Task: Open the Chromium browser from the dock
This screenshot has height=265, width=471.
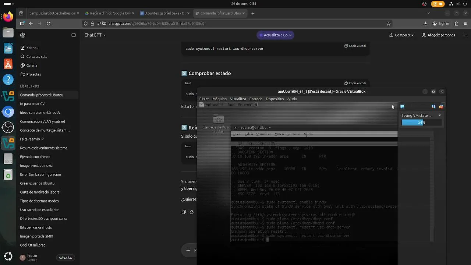Action: (x=8, y=111)
